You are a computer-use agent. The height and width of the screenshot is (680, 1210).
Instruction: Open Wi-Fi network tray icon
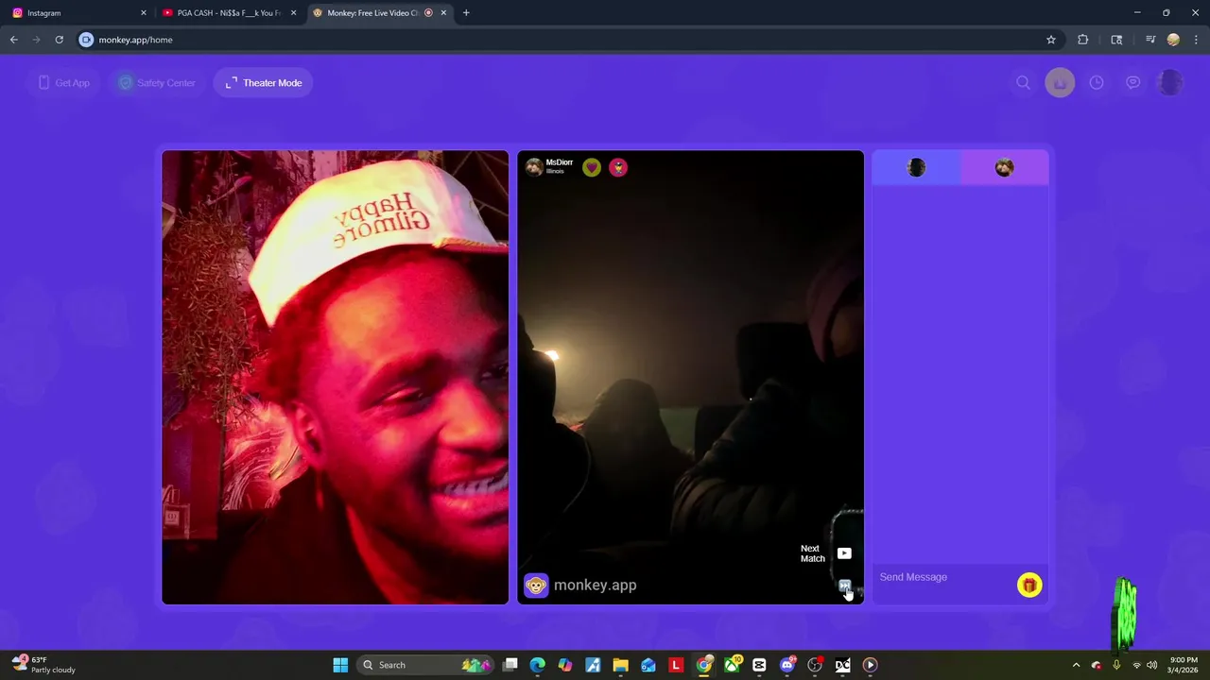coord(1136,665)
